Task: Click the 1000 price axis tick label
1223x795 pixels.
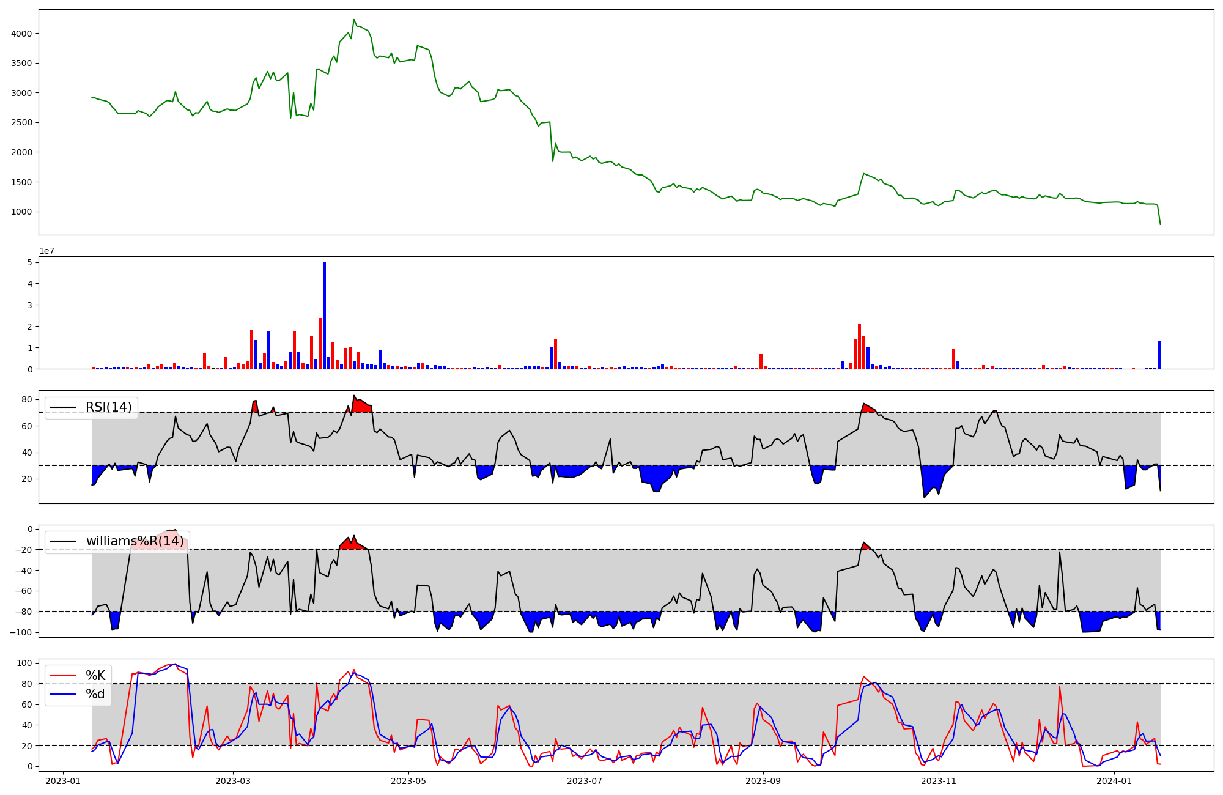Action: 22,212
